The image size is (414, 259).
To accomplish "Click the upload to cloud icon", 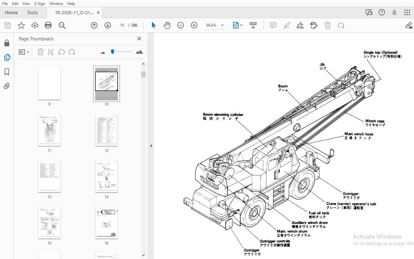I will [x=35, y=25].
